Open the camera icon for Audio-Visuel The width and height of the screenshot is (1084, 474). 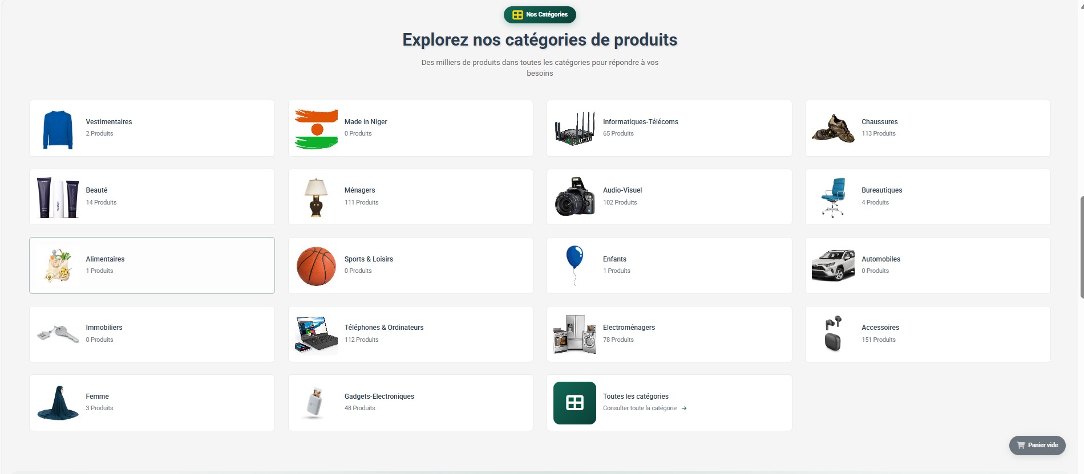575,197
